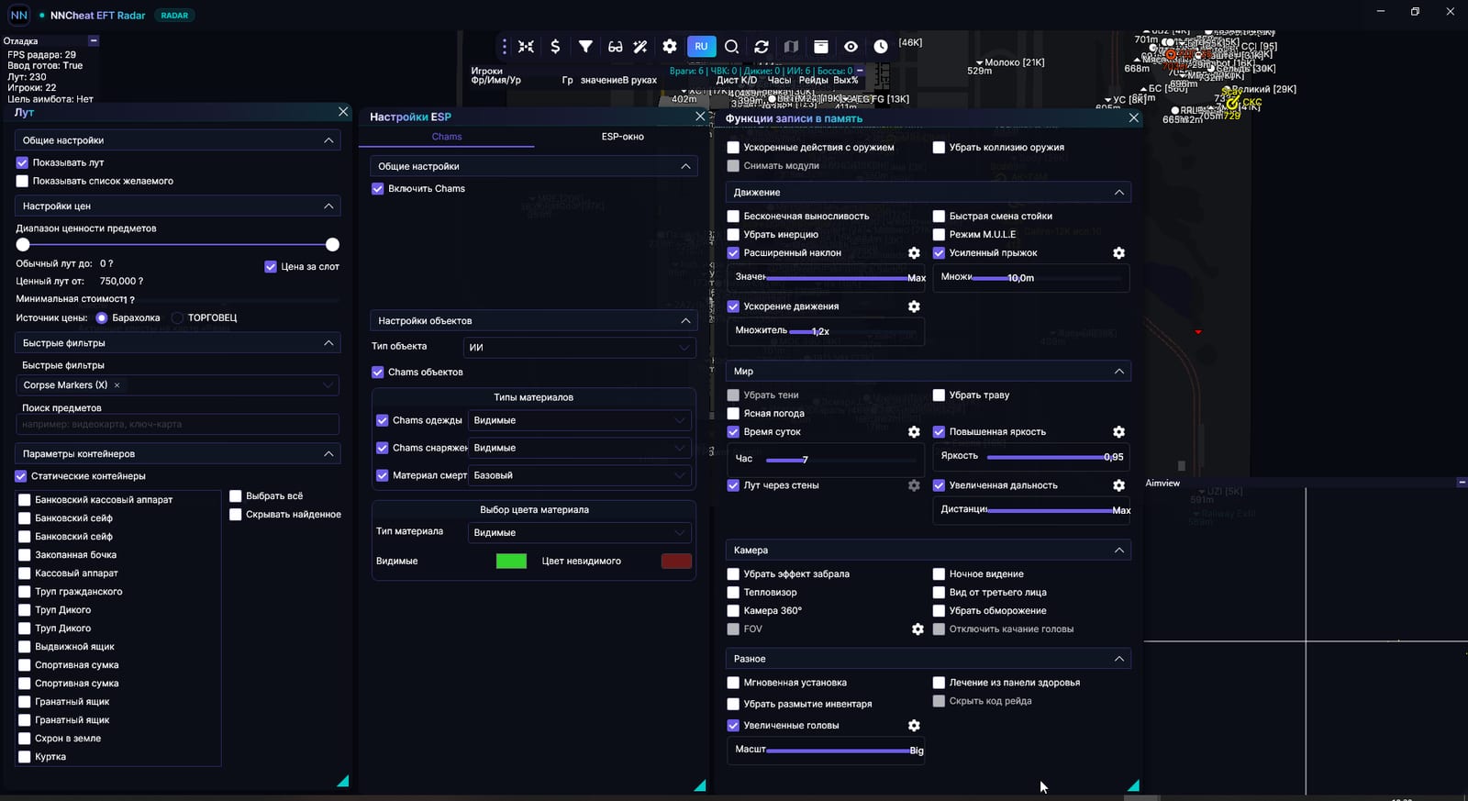Image resolution: width=1468 pixels, height=801 pixels.
Task: Switch to the ESP-окно tab
Action: pos(622,137)
